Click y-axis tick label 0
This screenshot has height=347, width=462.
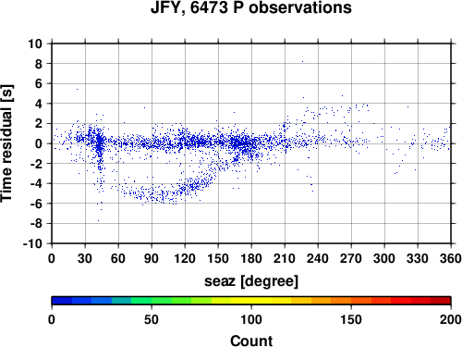[38, 143]
